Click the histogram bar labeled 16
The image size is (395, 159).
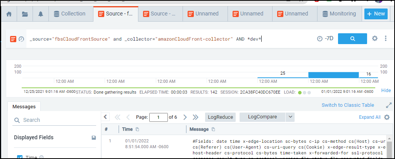[369, 77]
